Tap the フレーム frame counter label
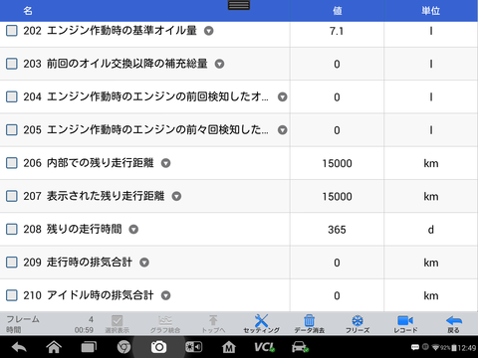478x358 pixels. tap(23, 319)
